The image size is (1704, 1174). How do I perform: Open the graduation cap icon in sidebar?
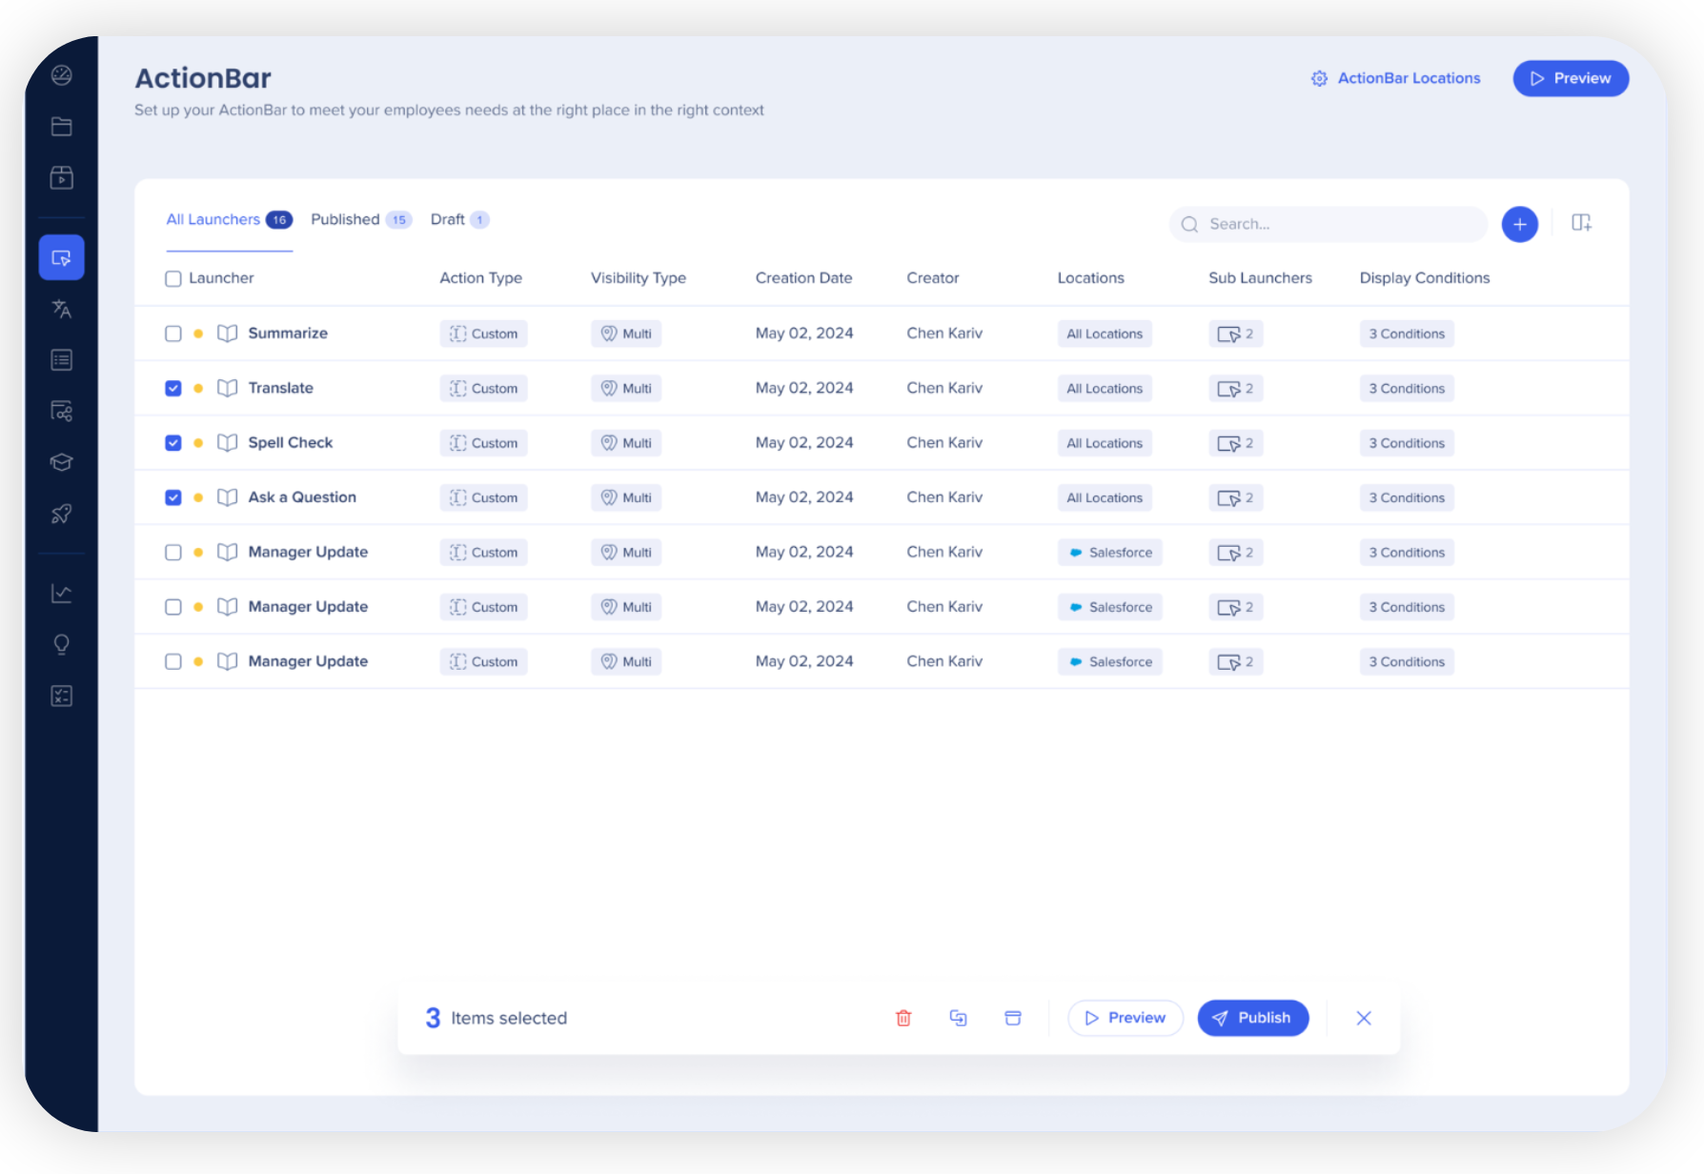click(62, 463)
